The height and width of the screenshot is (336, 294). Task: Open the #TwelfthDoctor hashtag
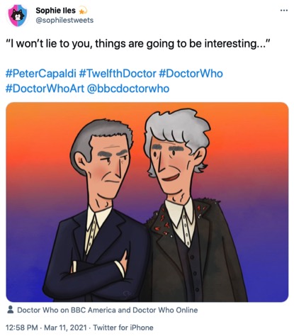[x=118, y=74]
